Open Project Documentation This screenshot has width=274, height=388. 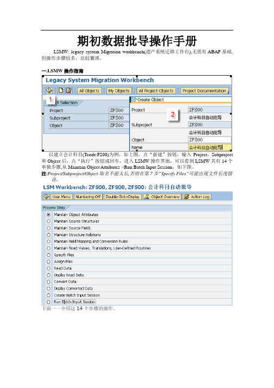coord(204,91)
